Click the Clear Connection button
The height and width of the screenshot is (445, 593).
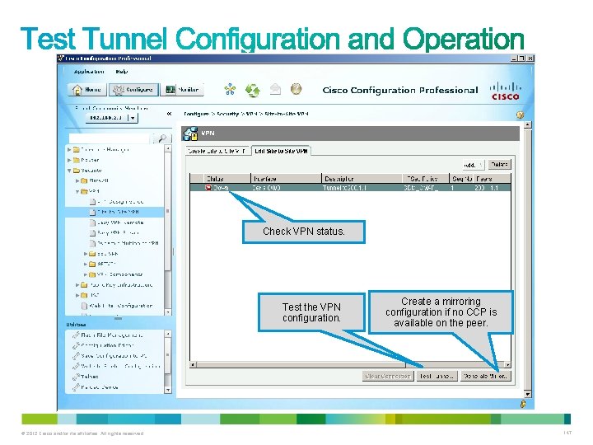pyautogui.click(x=387, y=376)
